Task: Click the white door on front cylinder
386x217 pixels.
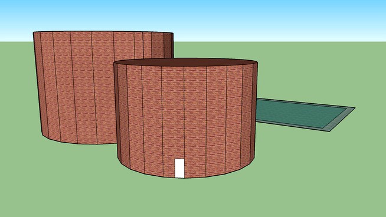Action: (x=179, y=168)
